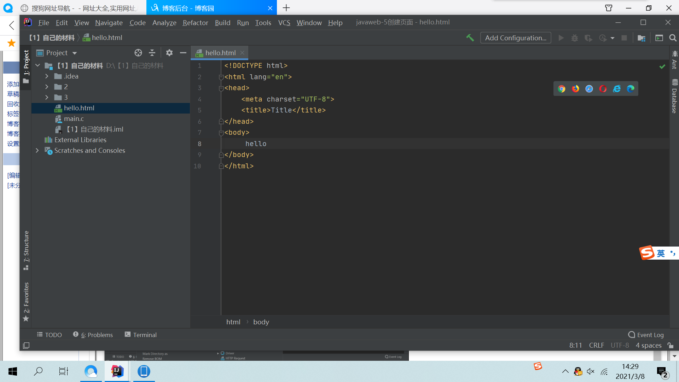
Task: Collapse all in Project panel
Action: [152, 53]
